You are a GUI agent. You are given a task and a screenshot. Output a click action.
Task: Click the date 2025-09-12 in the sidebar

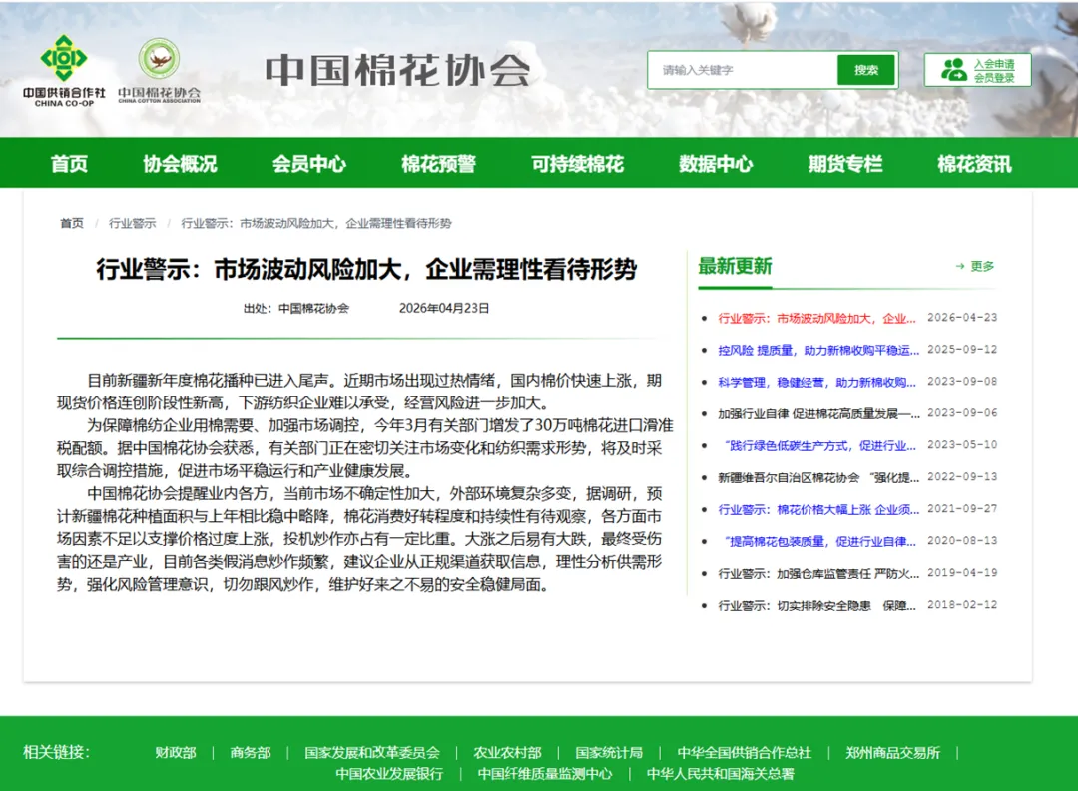click(962, 349)
